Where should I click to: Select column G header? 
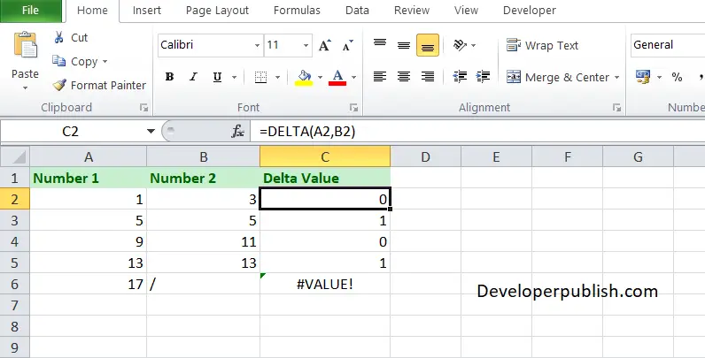pos(638,156)
